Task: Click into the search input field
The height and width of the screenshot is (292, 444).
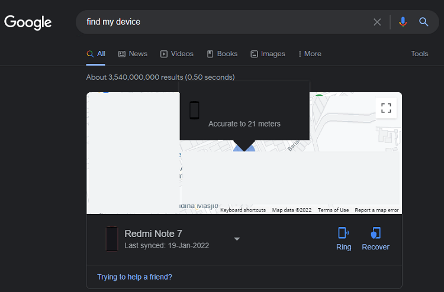Action: [225, 22]
